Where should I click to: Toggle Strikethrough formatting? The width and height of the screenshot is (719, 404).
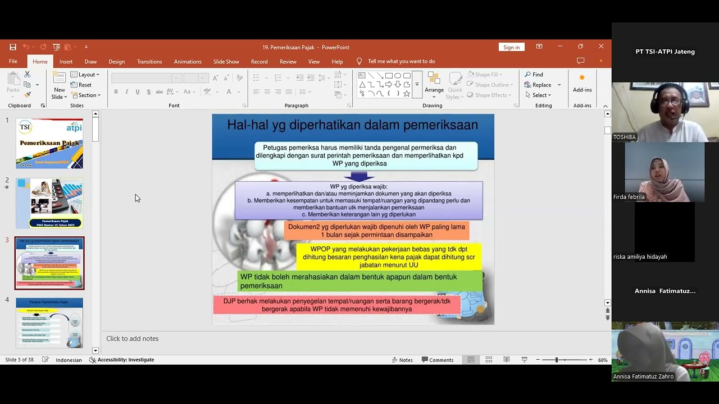160,92
